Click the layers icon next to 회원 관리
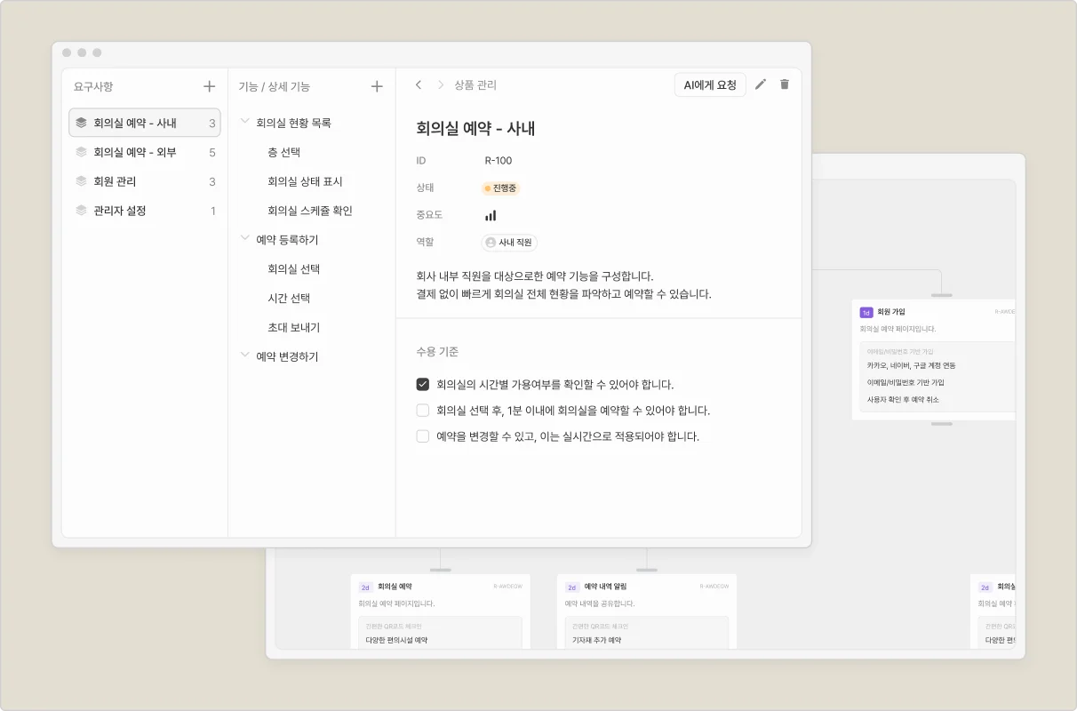 click(x=82, y=181)
